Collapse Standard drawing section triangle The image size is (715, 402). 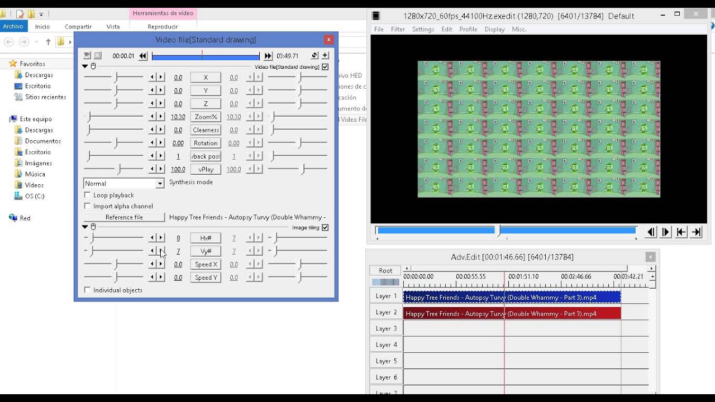click(85, 66)
